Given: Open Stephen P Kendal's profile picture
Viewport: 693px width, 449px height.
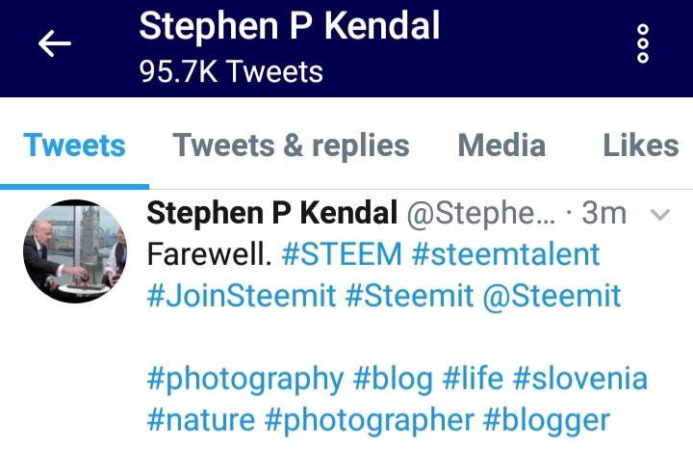Looking at the screenshot, I should pos(75,251).
